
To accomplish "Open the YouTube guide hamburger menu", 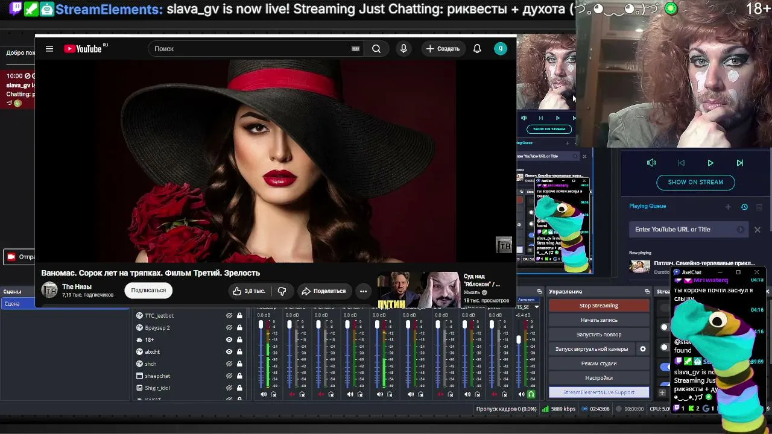I will (x=49, y=49).
